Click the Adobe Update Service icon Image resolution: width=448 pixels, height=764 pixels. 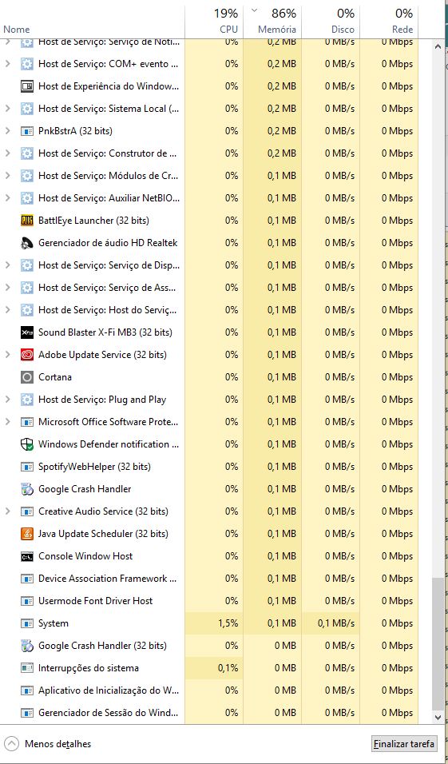click(27, 355)
